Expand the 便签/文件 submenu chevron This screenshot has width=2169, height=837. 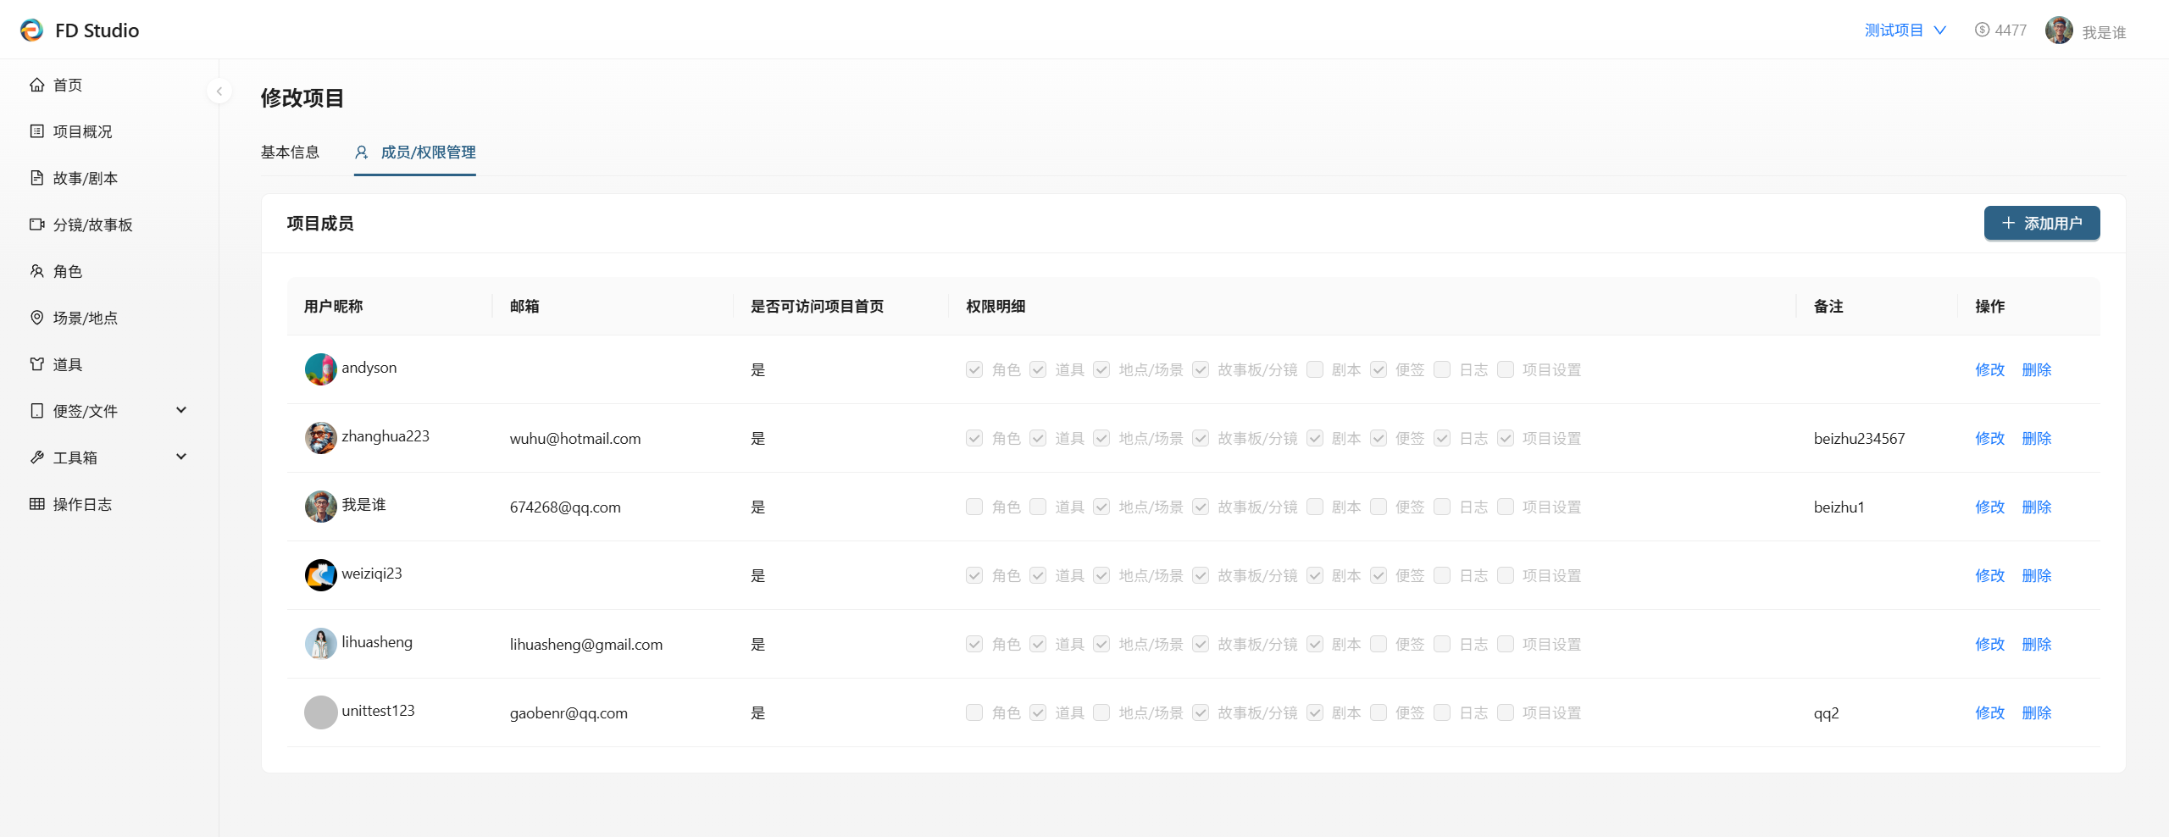[x=180, y=410]
